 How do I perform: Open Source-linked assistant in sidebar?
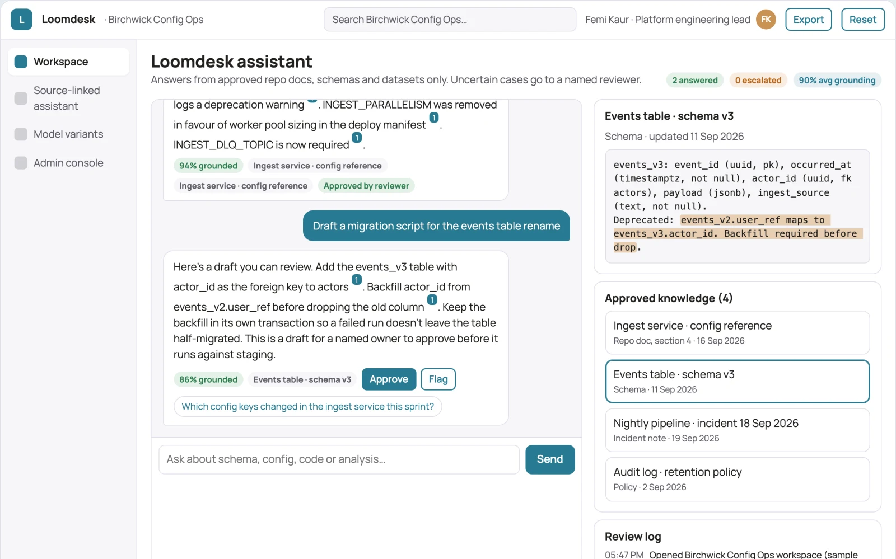68,98
